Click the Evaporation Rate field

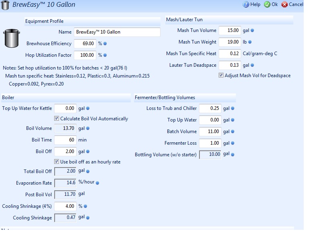(x=65, y=183)
